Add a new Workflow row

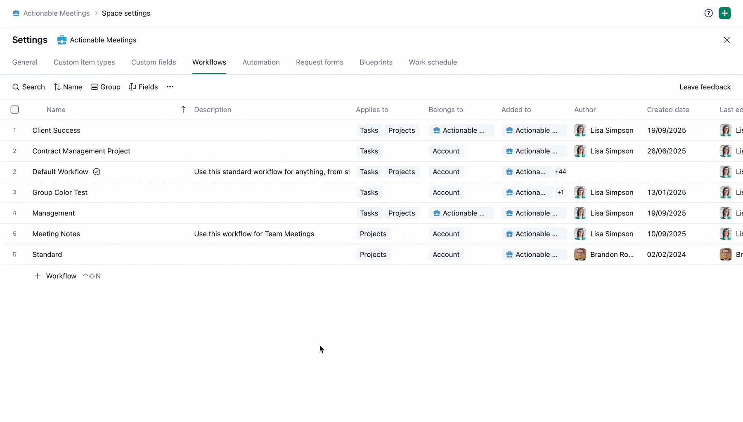tap(56, 276)
